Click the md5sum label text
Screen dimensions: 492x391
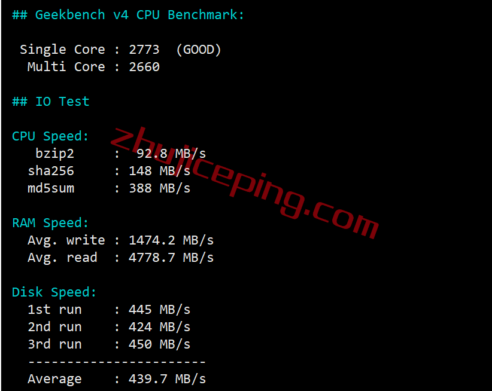51,188
